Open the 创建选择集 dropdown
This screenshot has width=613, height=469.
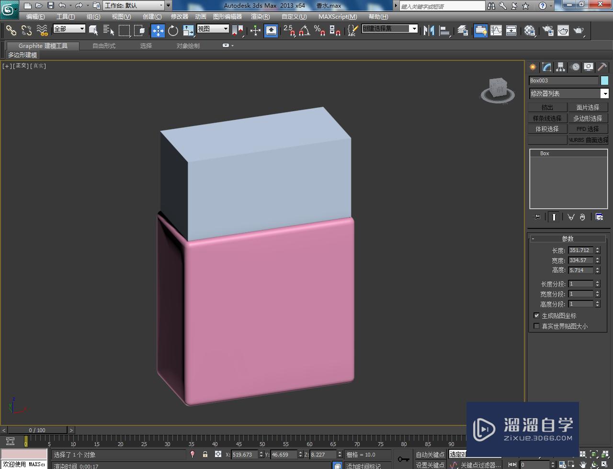point(414,29)
